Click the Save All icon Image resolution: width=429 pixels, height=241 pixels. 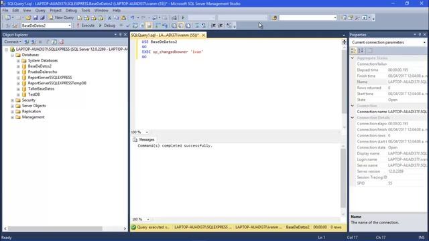42,18
